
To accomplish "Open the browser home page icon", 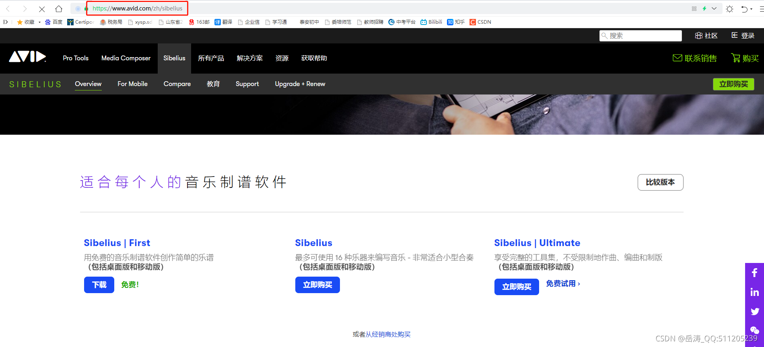I will click(59, 8).
